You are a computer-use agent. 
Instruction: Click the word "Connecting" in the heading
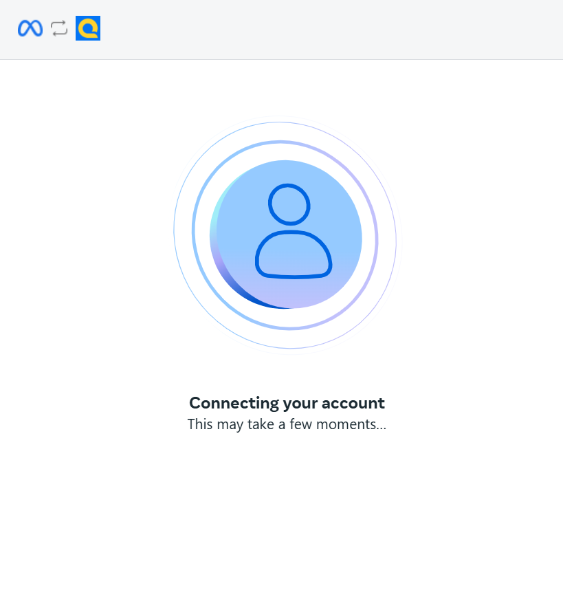pyautogui.click(x=234, y=404)
